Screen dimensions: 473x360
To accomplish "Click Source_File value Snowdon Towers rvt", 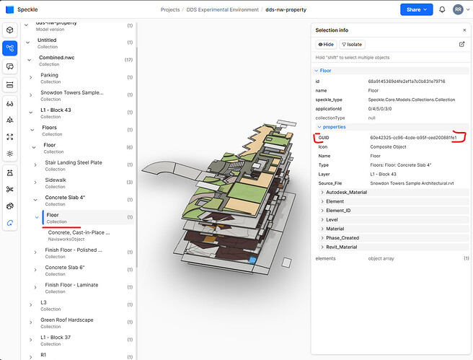I will click(x=412, y=183).
